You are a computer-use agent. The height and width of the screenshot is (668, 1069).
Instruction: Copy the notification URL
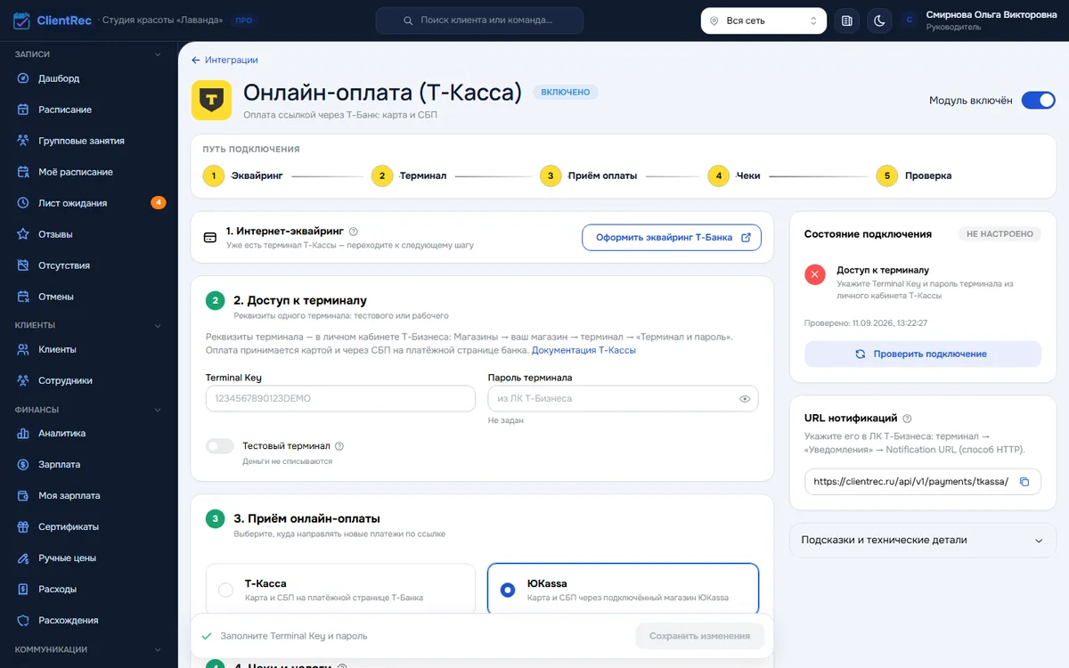click(1024, 482)
